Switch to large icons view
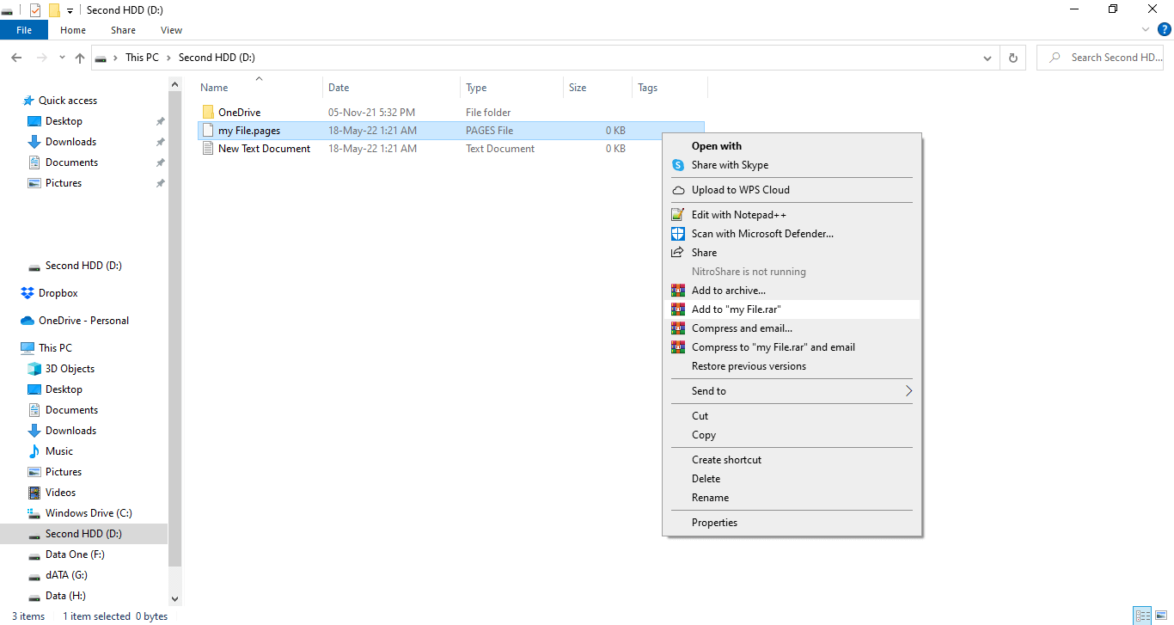 (x=1159, y=616)
